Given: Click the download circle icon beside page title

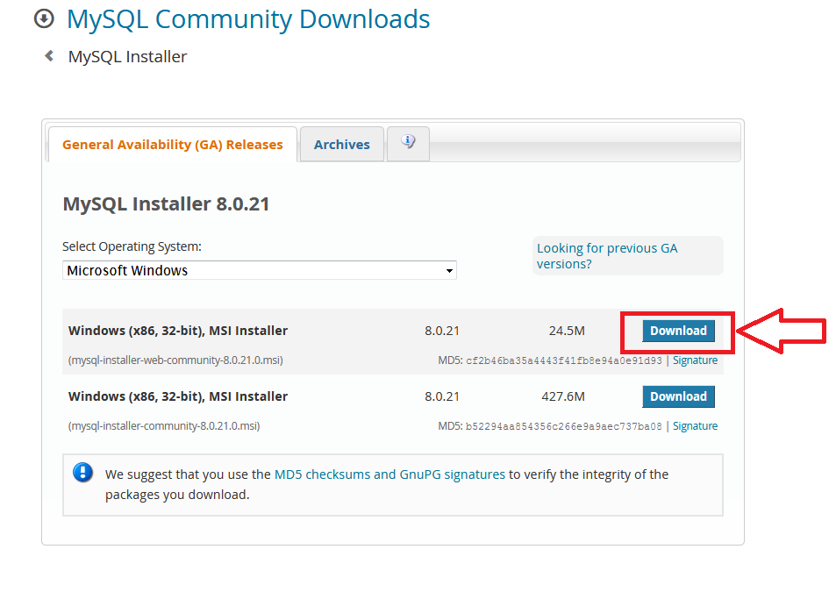Looking at the screenshot, I should (x=44, y=18).
